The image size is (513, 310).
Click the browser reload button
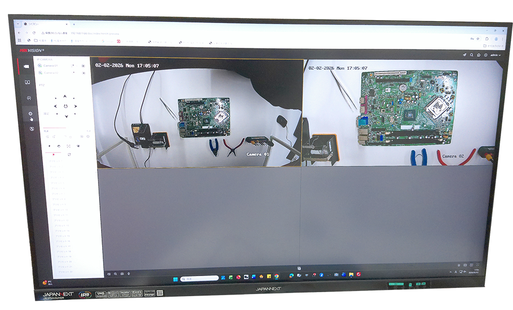(34, 32)
